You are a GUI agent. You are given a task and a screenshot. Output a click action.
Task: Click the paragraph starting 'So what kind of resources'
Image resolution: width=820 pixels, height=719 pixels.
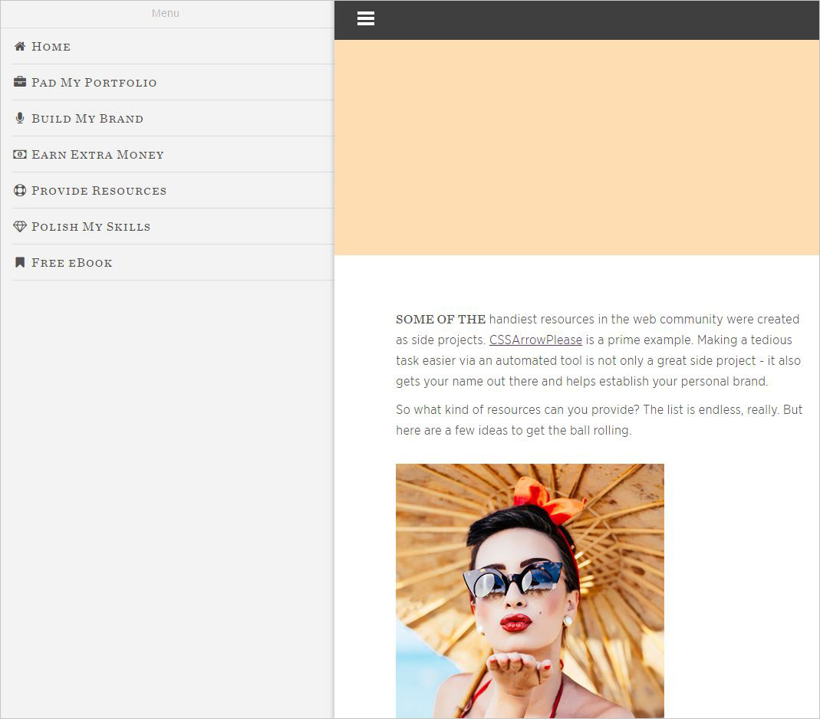tap(599, 420)
